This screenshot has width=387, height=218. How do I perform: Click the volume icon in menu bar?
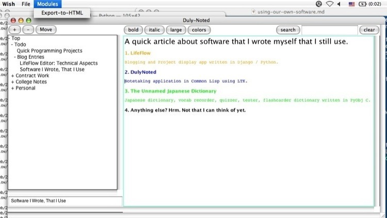pos(339,4)
